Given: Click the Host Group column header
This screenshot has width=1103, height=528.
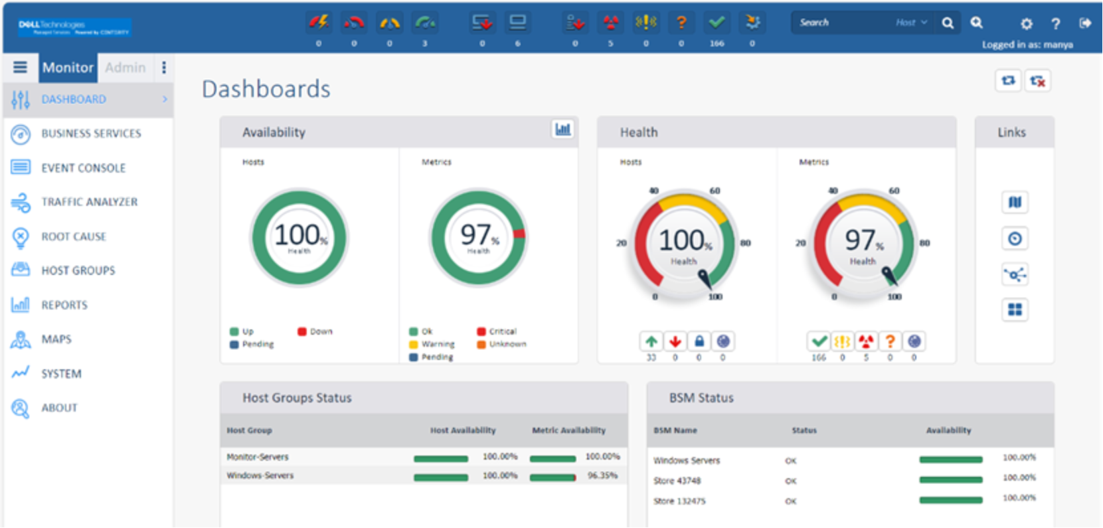Looking at the screenshot, I should point(250,430).
